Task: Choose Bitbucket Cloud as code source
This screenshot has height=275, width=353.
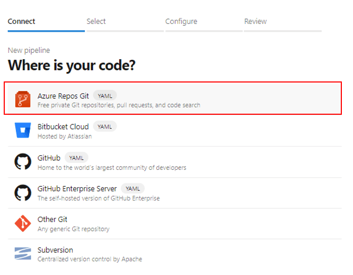Action: pyautogui.click(x=63, y=127)
